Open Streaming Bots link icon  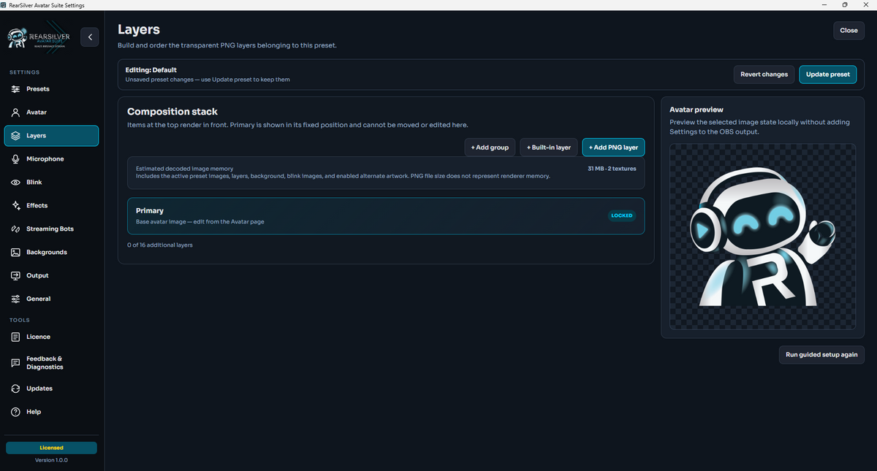15,229
